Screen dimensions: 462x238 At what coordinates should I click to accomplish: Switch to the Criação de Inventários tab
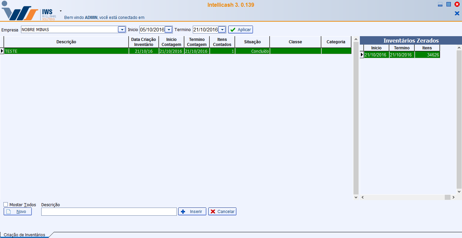click(x=24, y=235)
